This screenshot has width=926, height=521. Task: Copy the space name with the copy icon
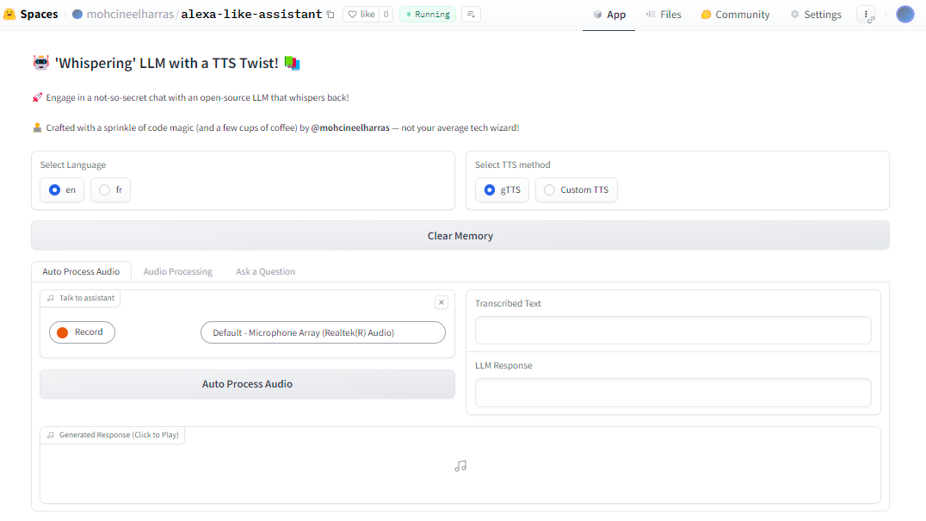[330, 14]
